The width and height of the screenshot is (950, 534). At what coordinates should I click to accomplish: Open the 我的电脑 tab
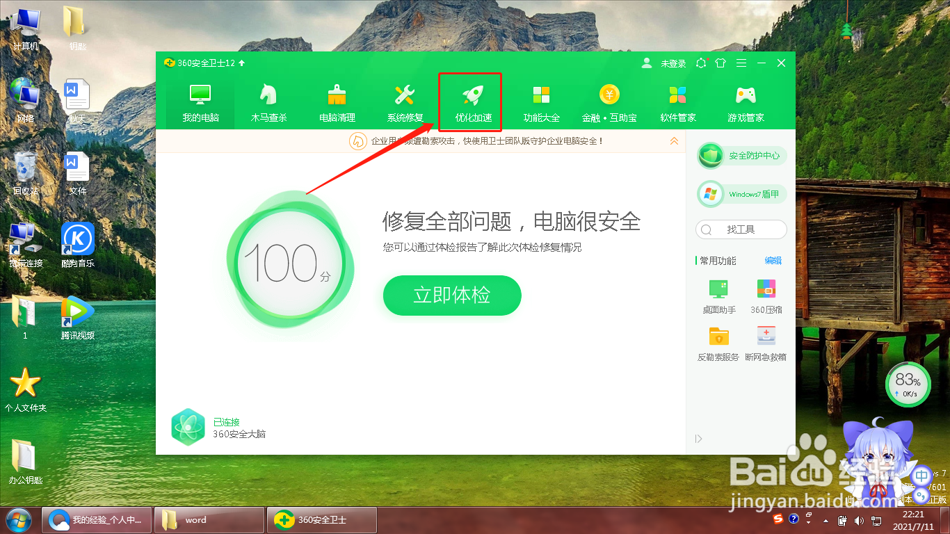pyautogui.click(x=200, y=103)
